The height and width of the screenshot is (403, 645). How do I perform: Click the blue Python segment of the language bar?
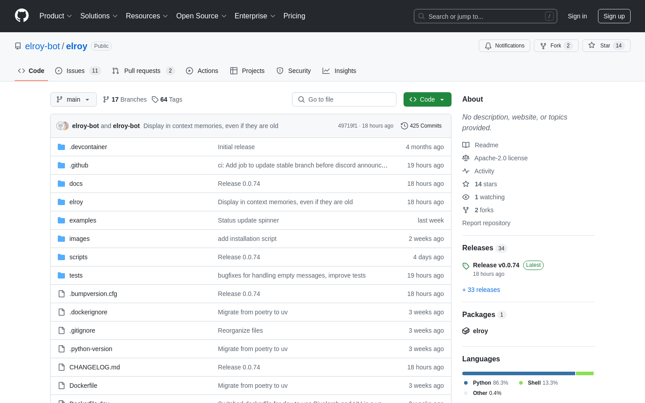519,373
